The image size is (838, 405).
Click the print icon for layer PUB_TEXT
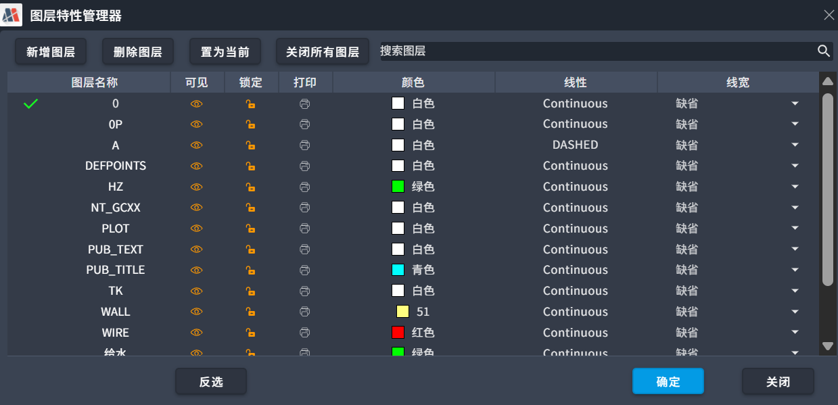[305, 249]
